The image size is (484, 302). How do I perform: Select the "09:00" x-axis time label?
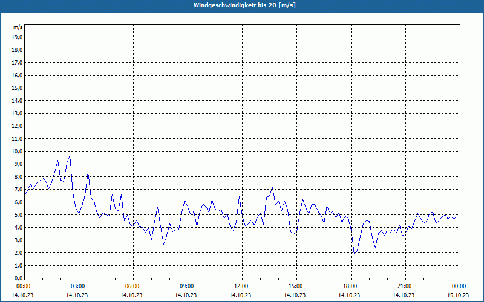pyautogui.click(x=188, y=286)
